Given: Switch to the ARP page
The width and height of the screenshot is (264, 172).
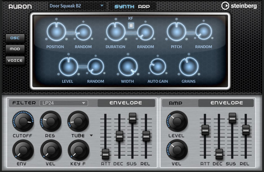Looking at the screenshot, I should [144, 7].
